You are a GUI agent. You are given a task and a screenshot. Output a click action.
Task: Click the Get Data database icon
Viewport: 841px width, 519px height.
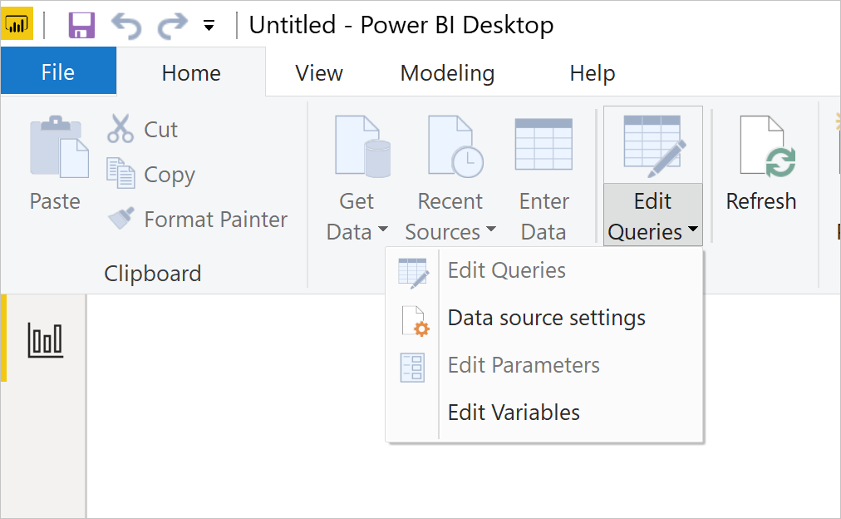(362, 146)
